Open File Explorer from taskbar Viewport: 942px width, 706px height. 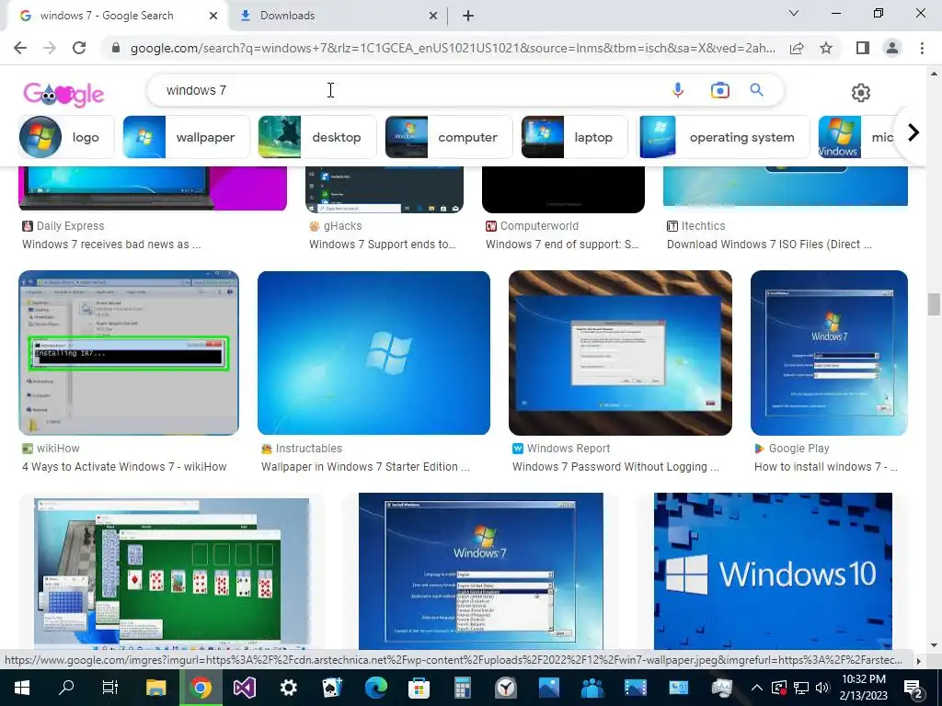pos(156,688)
